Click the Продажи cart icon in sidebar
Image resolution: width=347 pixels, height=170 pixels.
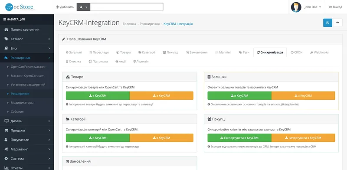point(7,131)
